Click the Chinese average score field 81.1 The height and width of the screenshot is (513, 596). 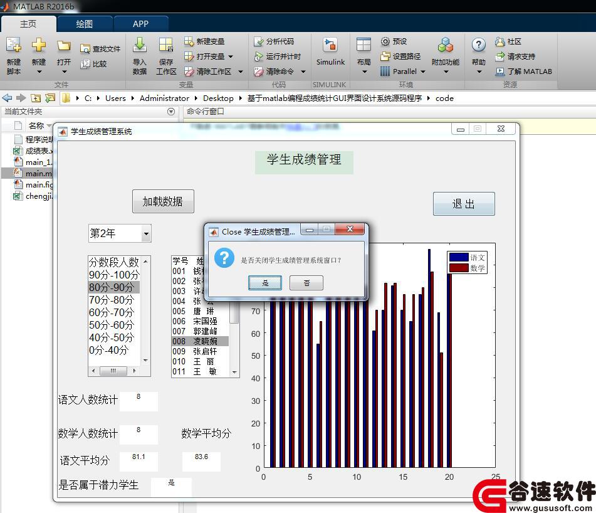point(139,461)
